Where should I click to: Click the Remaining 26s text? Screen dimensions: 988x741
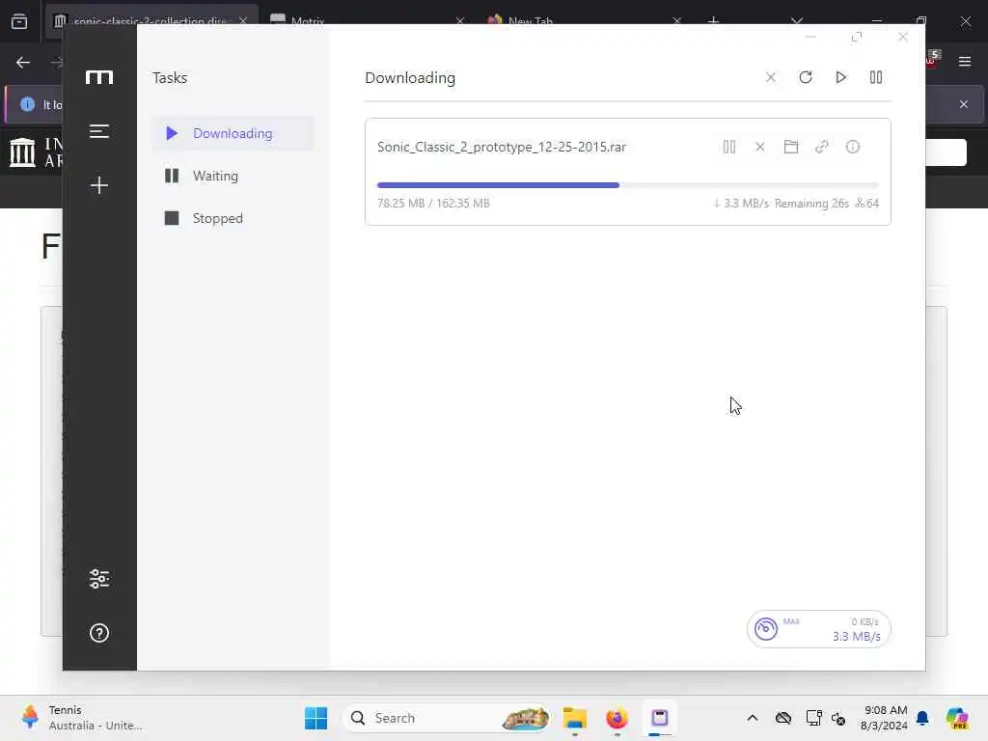tap(811, 203)
